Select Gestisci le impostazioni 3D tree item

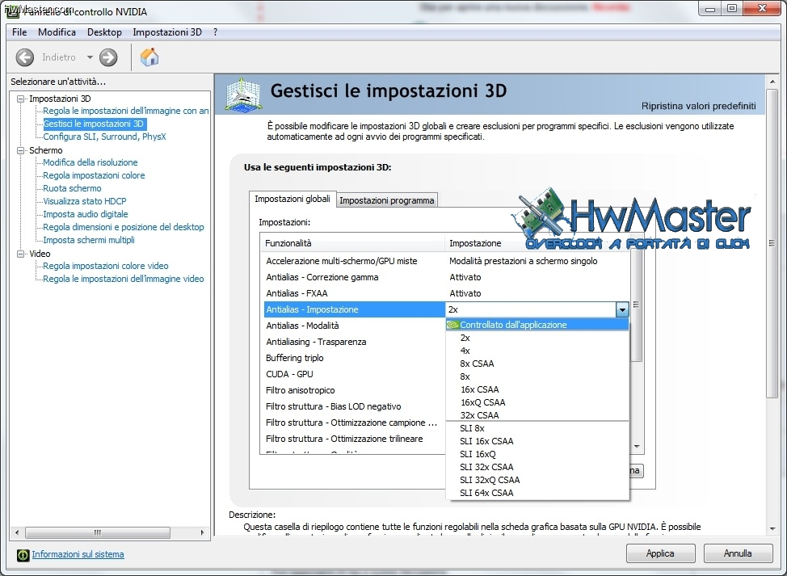click(x=94, y=124)
